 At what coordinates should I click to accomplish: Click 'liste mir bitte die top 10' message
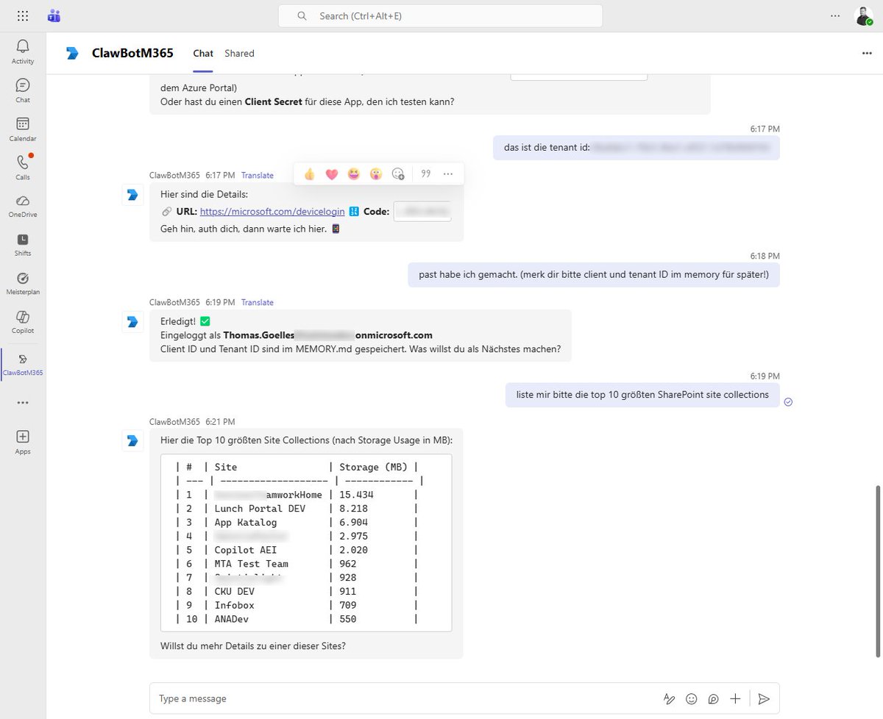point(642,395)
